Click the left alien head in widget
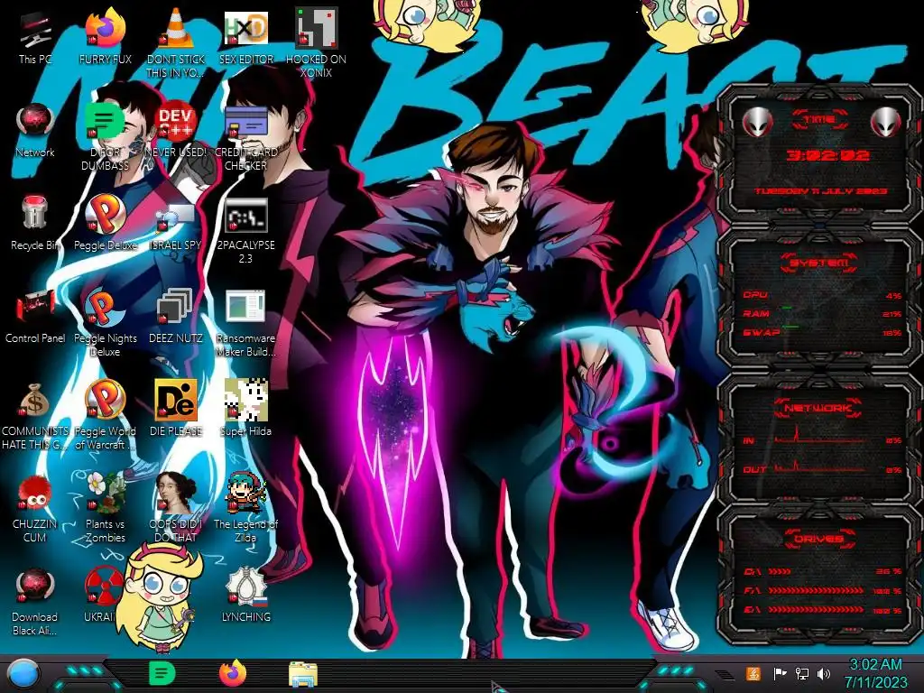Viewport: 924px width, 693px height. click(757, 122)
